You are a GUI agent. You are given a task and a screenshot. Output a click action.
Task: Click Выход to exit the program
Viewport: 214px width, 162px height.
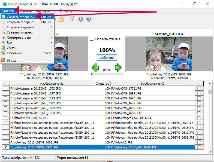point(11,60)
